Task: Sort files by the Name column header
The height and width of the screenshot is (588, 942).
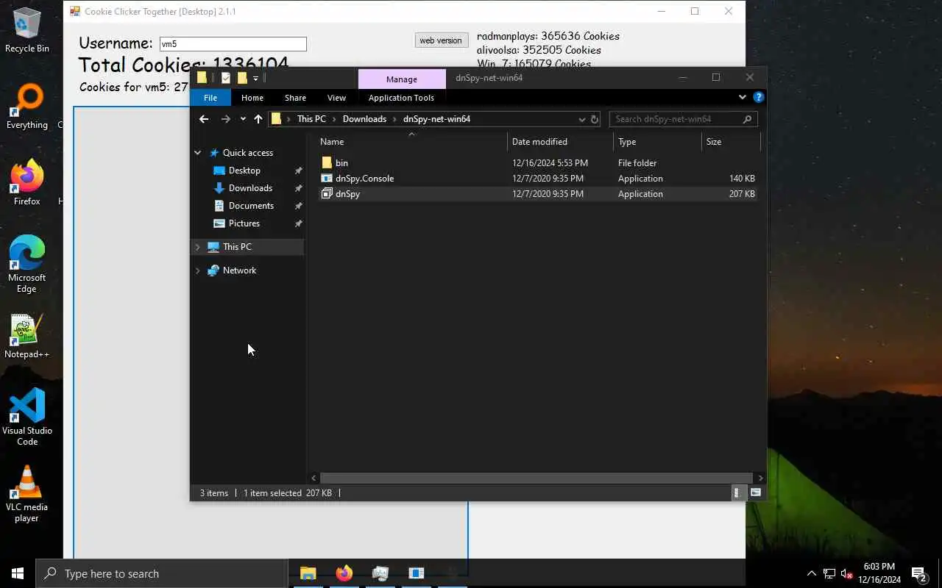Action: point(412,142)
